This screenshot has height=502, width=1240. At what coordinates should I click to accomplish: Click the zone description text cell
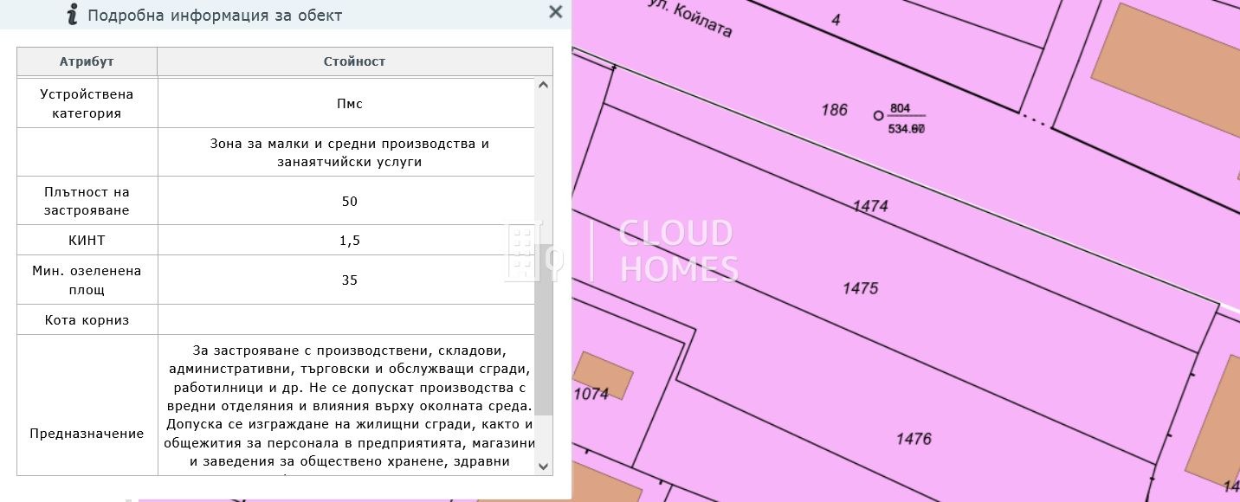[x=346, y=152]
